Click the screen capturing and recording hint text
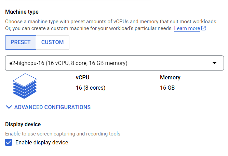The height and width of the screenshot is (156, 228). click(x=63, y=134)
